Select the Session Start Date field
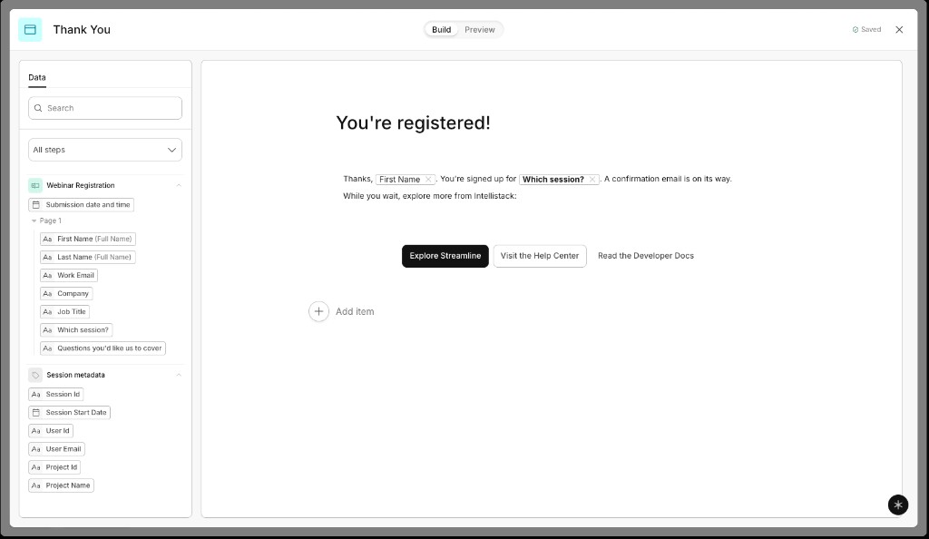The image size is (929, 539). pos(69,412)
